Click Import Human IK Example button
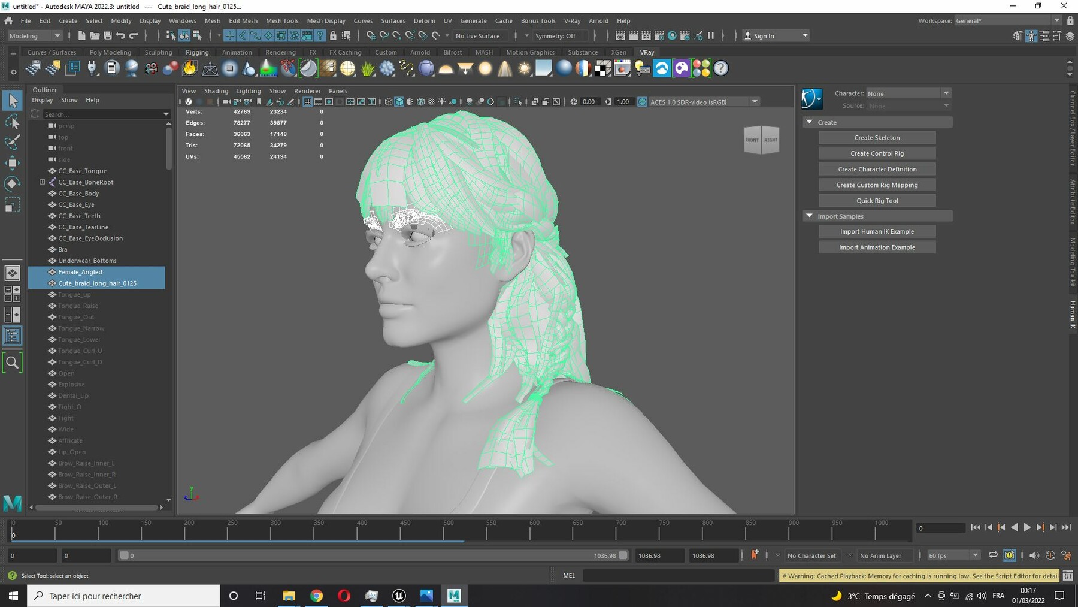The width and height of the screenshot is (1078, 607). [877, 231]
